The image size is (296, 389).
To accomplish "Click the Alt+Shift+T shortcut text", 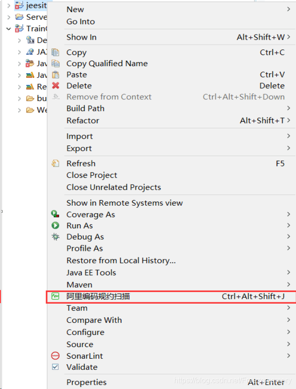I will point(262,120).
